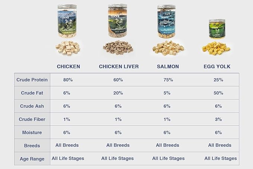The height and width of the screenshot is (169, 253).
Task: Select the Breeds row label
Action: 32,145
